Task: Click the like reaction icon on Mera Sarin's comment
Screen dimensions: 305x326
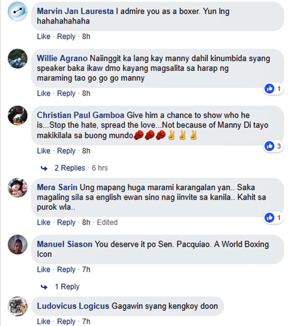Action: tap(270, 218)
